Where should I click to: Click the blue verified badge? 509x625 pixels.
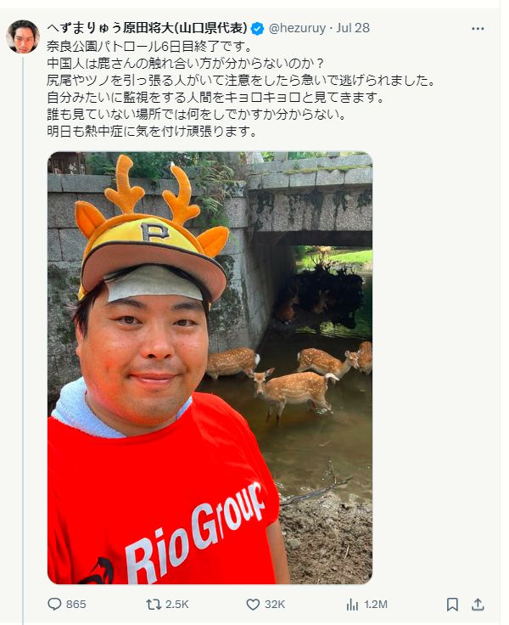257,28
